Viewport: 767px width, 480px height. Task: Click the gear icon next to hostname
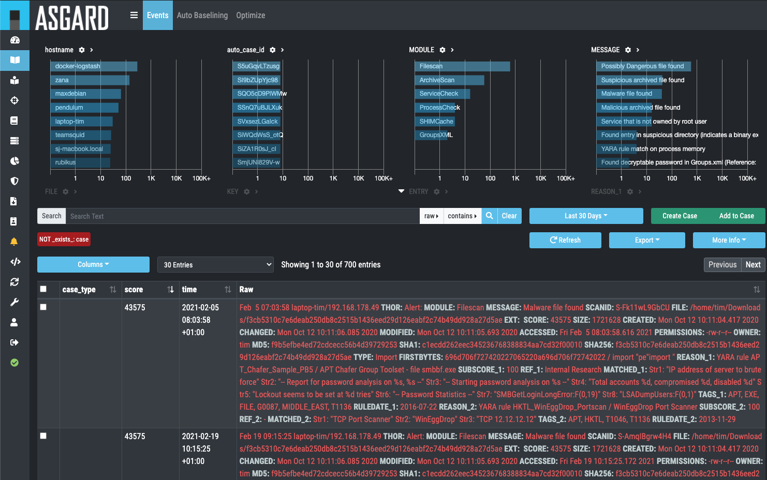click(x=82, y=50)
